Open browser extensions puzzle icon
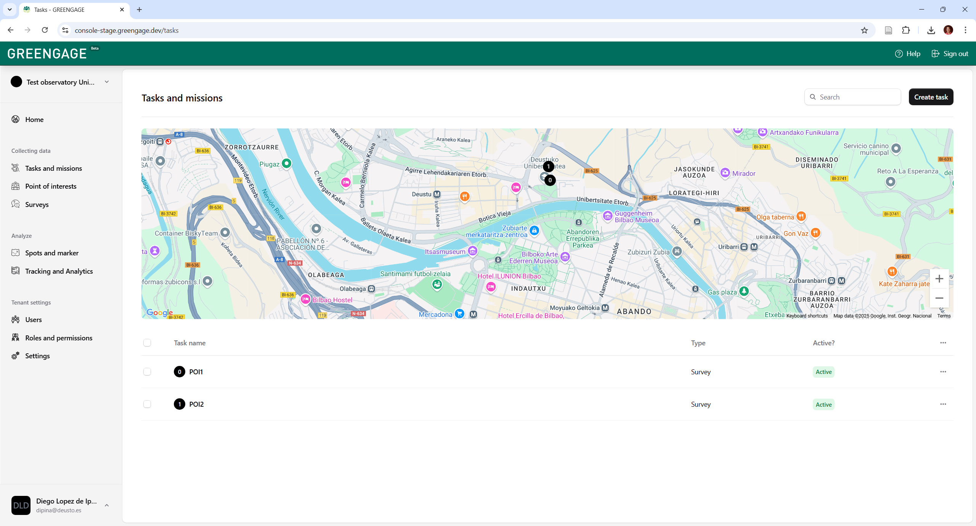 906,30
